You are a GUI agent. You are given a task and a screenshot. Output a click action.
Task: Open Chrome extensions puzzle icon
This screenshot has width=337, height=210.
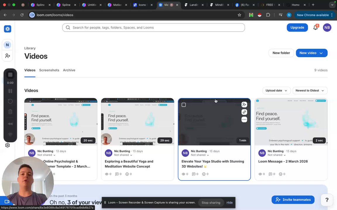268,15
